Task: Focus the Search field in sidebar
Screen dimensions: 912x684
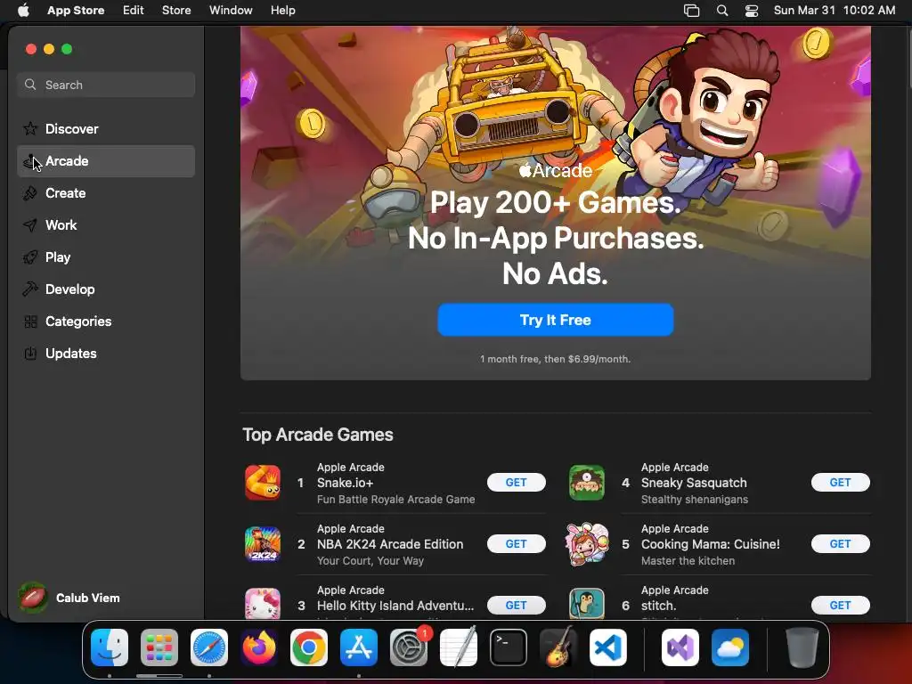Action: (106, 85)
